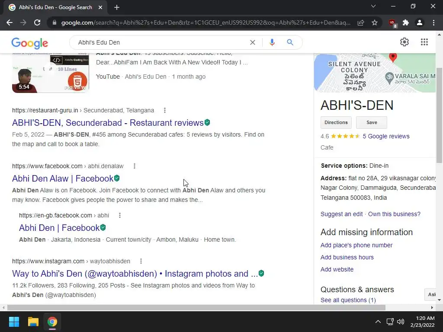This screenshot has width=443, height=332.
Task: Reload the Google search page
Action: [x=37, y=22]
